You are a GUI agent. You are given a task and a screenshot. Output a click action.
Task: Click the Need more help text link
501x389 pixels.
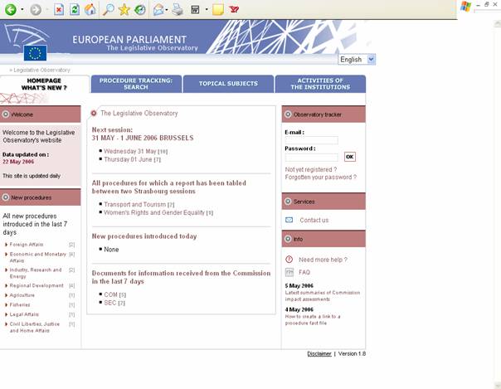click(x=323, y=260)
